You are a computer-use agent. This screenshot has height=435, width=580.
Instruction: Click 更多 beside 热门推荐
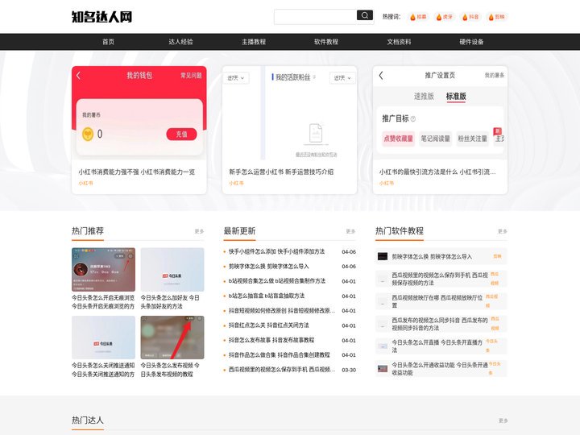pos(199,231)
